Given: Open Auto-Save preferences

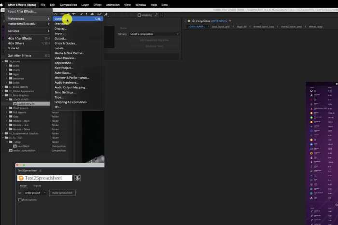Looking at the screenshot, I should tap(78, 73).
